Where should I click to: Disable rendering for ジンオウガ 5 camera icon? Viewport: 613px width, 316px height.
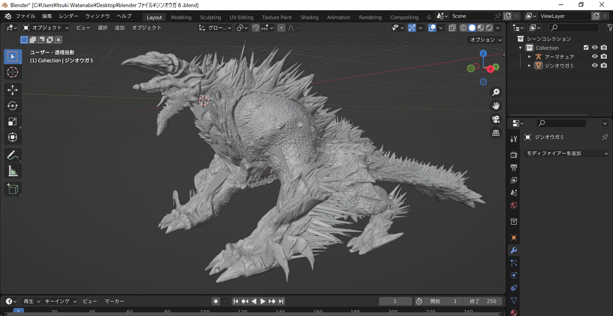(604, 65)
